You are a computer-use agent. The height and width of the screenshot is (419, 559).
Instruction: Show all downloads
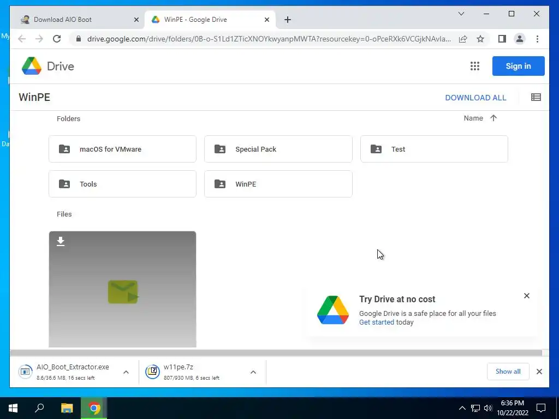pos(508,372)
